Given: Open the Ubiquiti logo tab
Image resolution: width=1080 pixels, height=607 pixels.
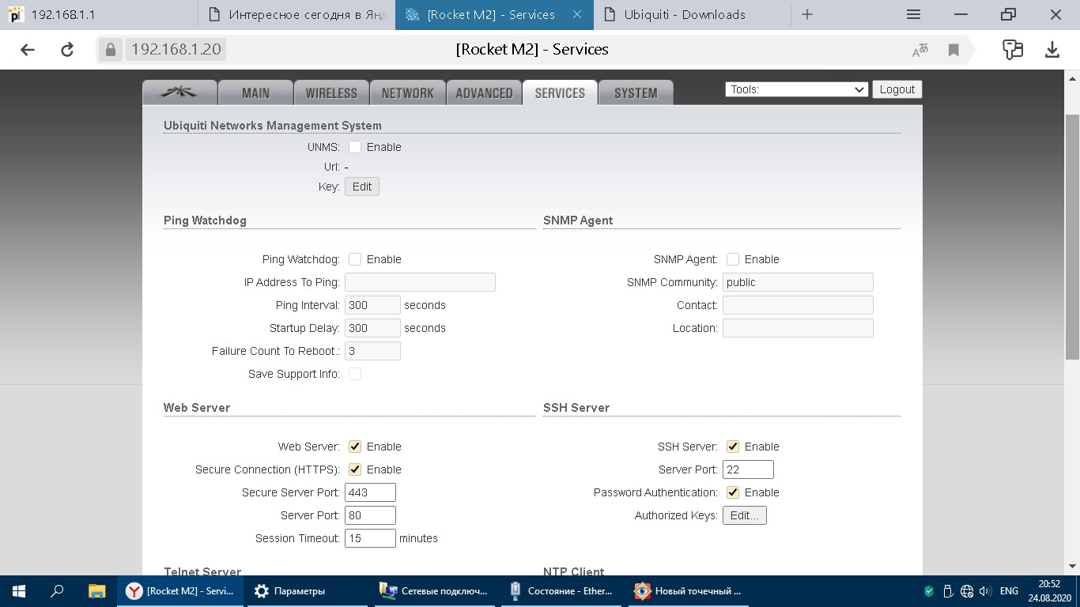Looking at the screenshot, I should pos(179,92).
